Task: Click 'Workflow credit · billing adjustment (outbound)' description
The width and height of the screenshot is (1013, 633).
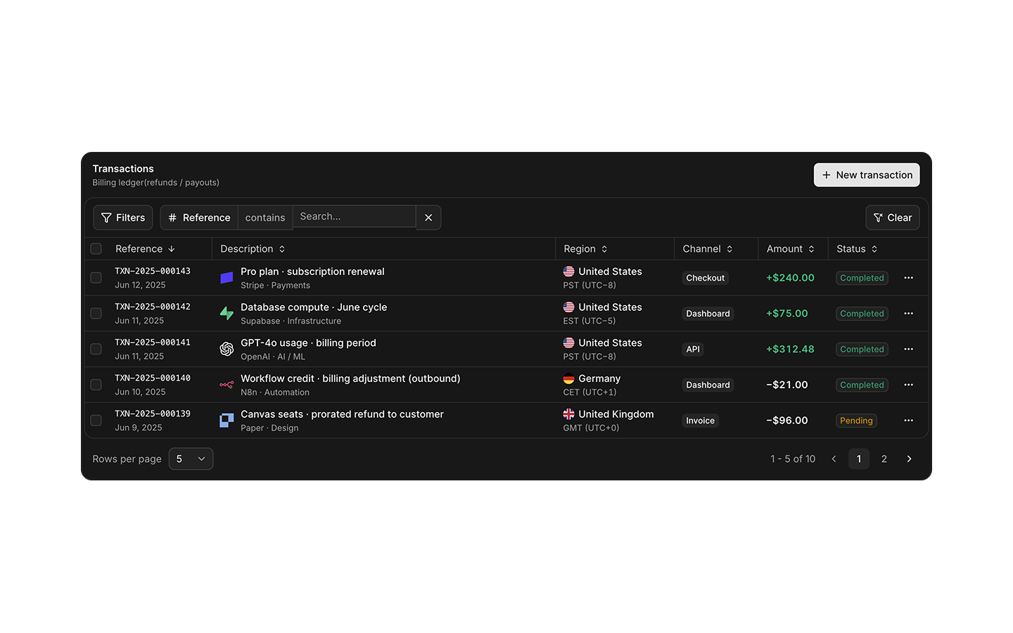Action: click(x=350, y=378)
